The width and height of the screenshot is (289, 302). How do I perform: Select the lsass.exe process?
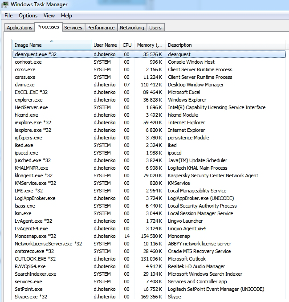149,206
